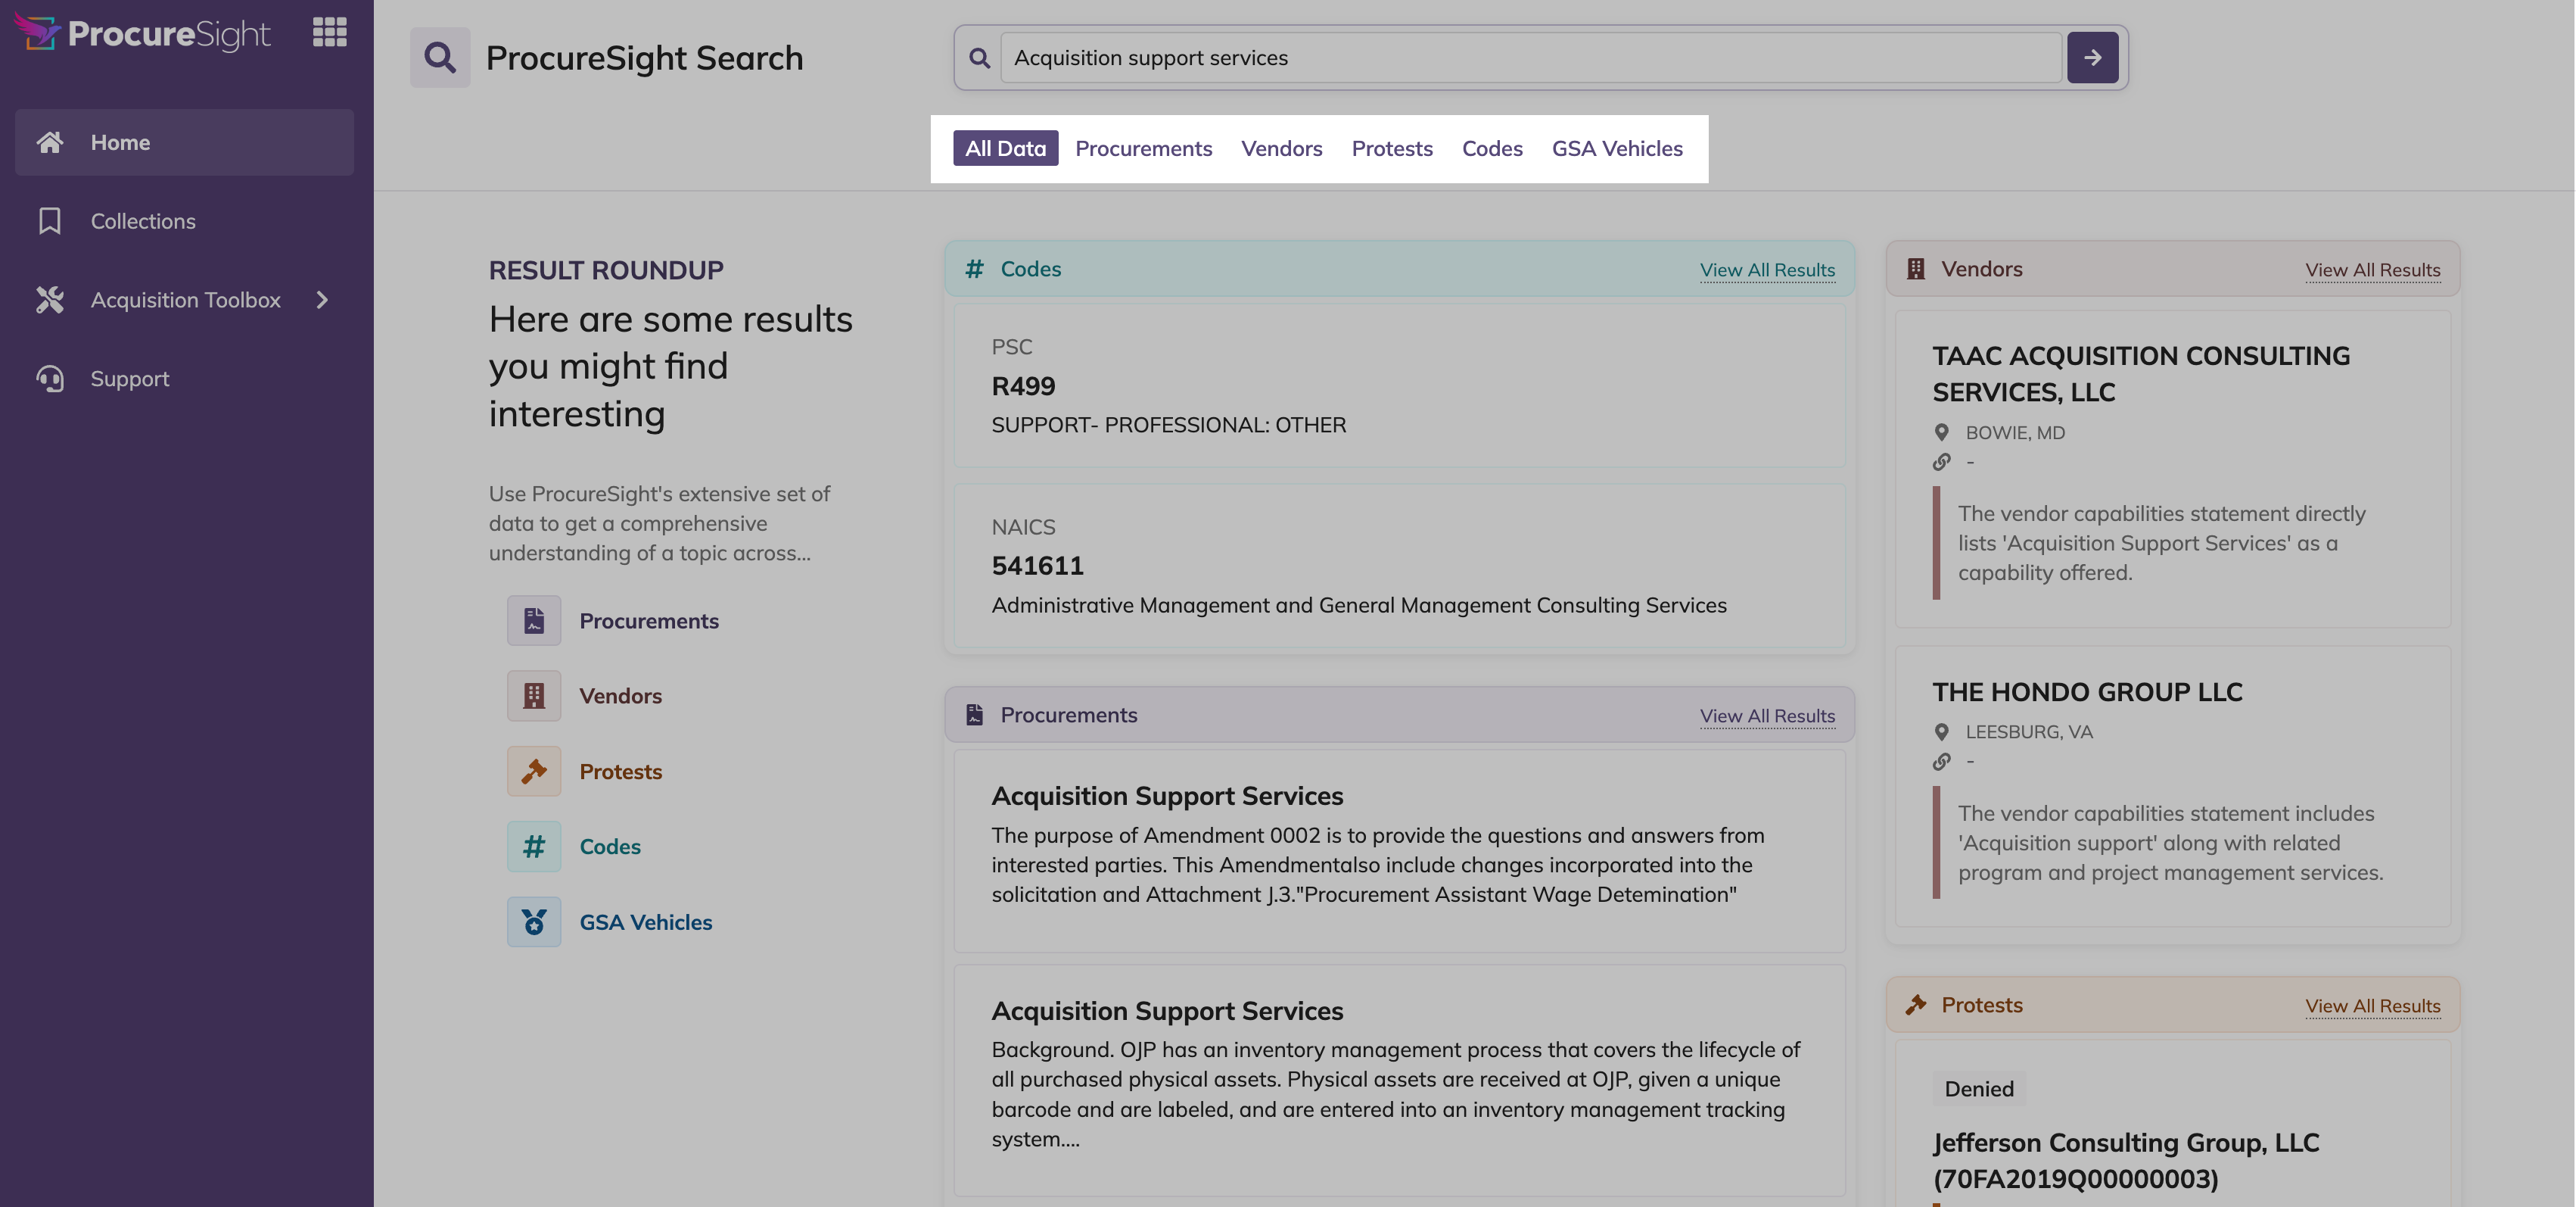This screenshot has height=1207, width=2576.
Task: Click the Vendors building icon in roundup list
Action: (x=534, y=696)
